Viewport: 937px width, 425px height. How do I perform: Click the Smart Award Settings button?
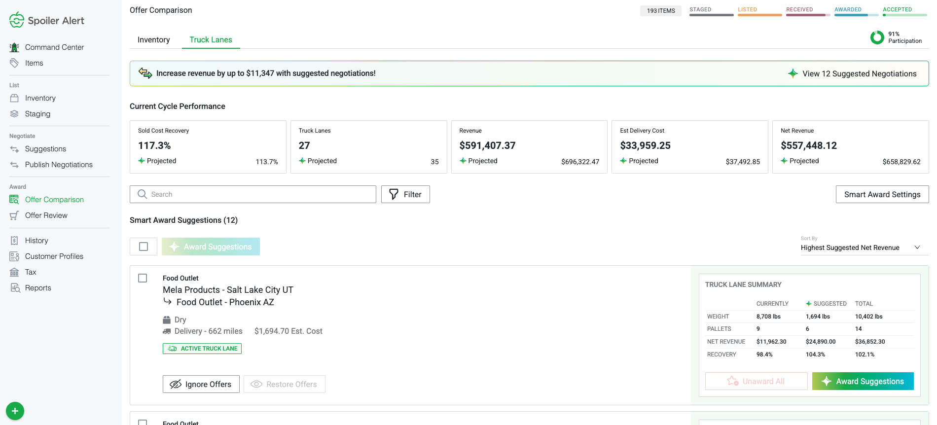(x=882, y=194)
